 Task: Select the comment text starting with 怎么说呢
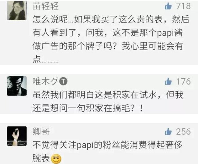(x=111, y=39)
